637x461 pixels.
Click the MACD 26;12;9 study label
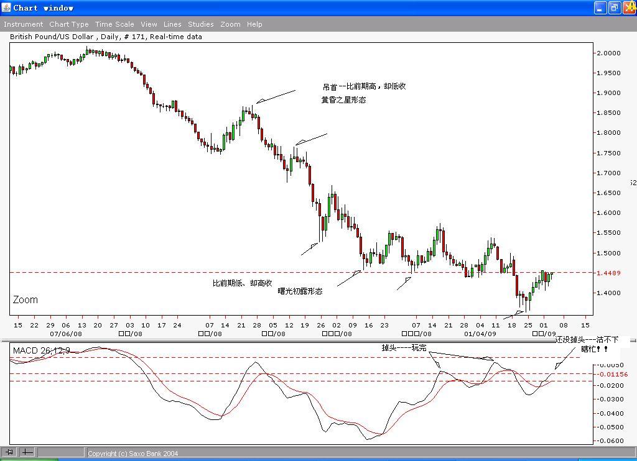point(41,350)
